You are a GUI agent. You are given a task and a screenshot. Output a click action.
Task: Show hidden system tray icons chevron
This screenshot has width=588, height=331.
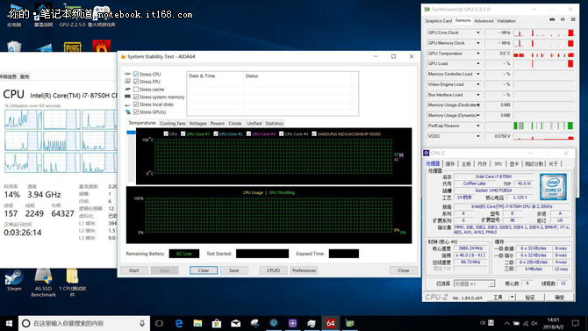[507, 323]
